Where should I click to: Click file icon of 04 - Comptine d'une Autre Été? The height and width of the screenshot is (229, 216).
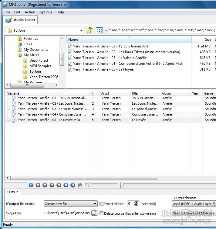point(70,63)
